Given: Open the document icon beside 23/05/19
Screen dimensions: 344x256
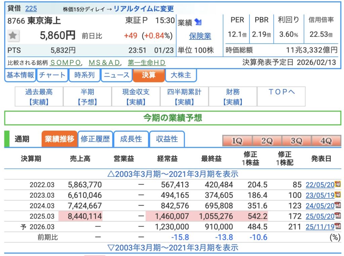Looking at the screenshot, I should [337, 195].
